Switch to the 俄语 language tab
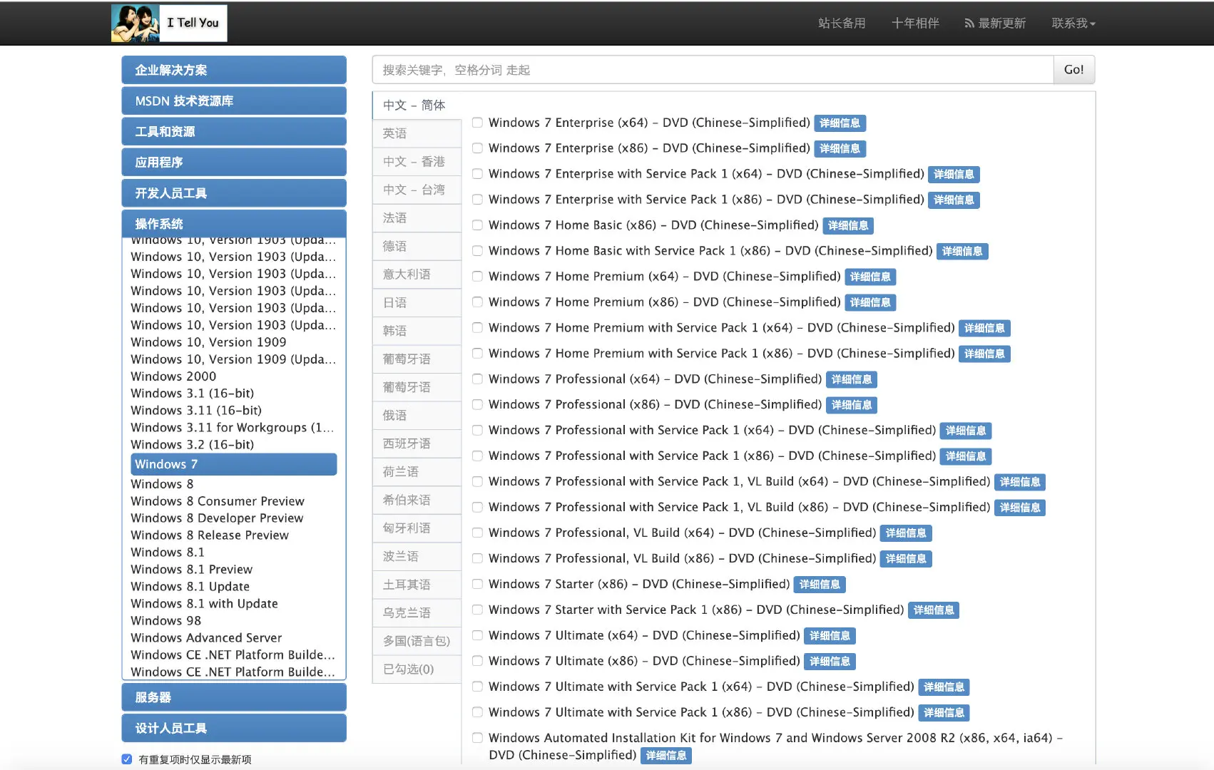Image resolution: width=1214 pixels, height=770 pixels. coord(417,416)
